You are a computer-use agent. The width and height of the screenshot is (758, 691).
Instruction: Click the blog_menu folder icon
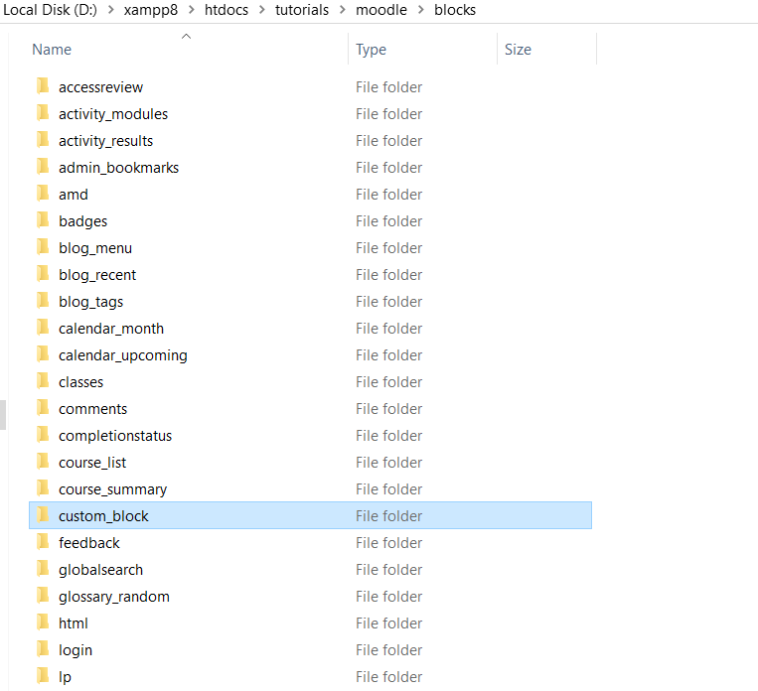pos(43,247)
